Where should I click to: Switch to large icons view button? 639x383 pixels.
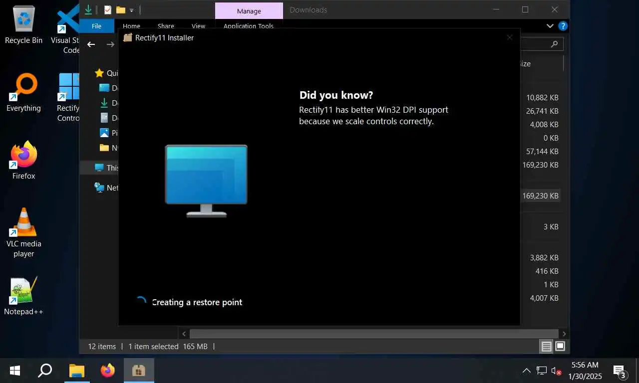tap(560, 346)
